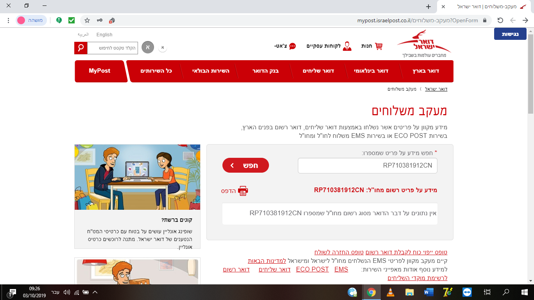Viewport: 534px width, 300px height.
Task: Open the Windows Start menu
Action: pyautogui.click(x=525, y=292)
